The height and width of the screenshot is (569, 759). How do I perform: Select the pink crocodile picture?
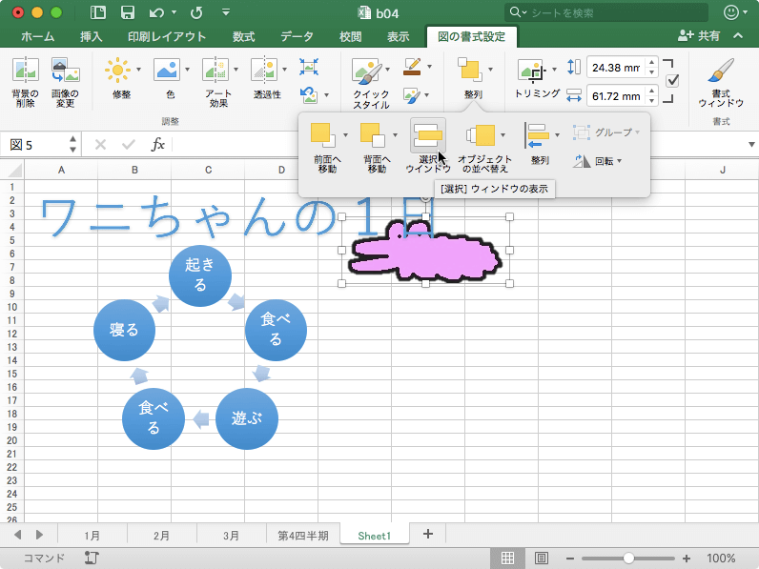tap(425, 252)
